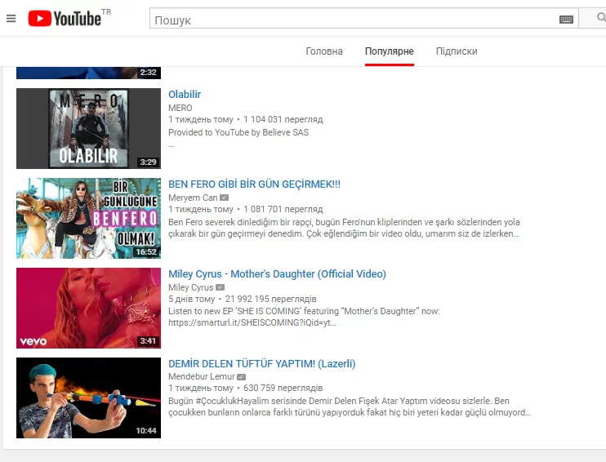Visit Meryem Can channel
This screenshot has width=606, height=462.
(193, 198)
